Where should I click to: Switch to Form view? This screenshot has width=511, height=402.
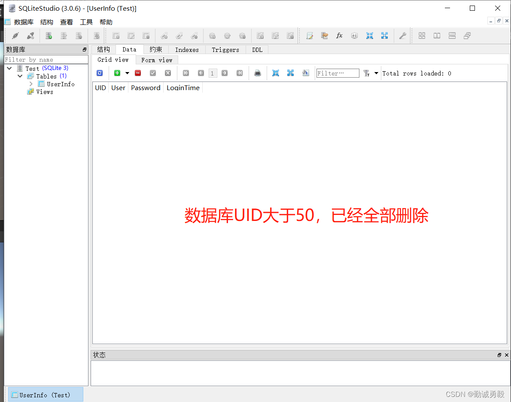(157, 60)
